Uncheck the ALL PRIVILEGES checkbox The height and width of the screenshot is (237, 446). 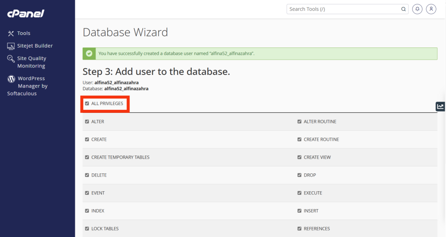[87, 104]
